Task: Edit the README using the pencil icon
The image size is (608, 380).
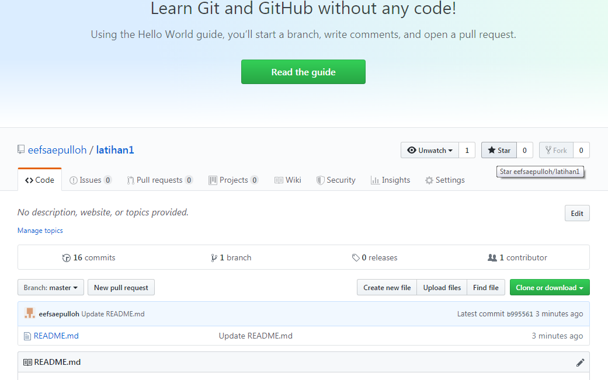Action: pos(580,362)
